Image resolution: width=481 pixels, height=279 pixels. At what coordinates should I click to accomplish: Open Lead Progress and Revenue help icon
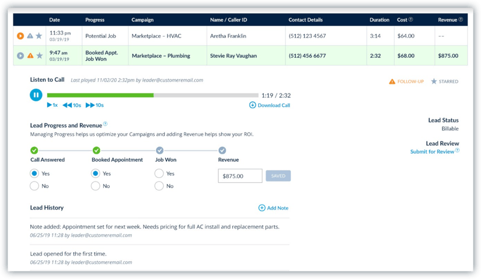click(x=105, y=124)
